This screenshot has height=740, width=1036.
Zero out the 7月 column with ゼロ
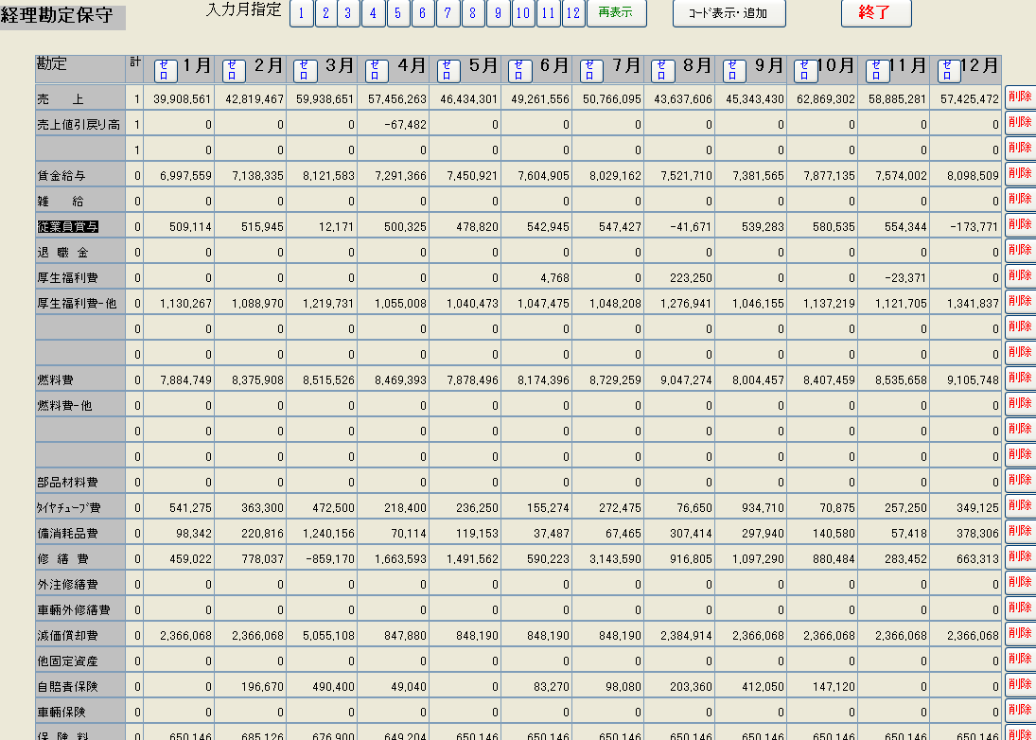tap(591, 69)
